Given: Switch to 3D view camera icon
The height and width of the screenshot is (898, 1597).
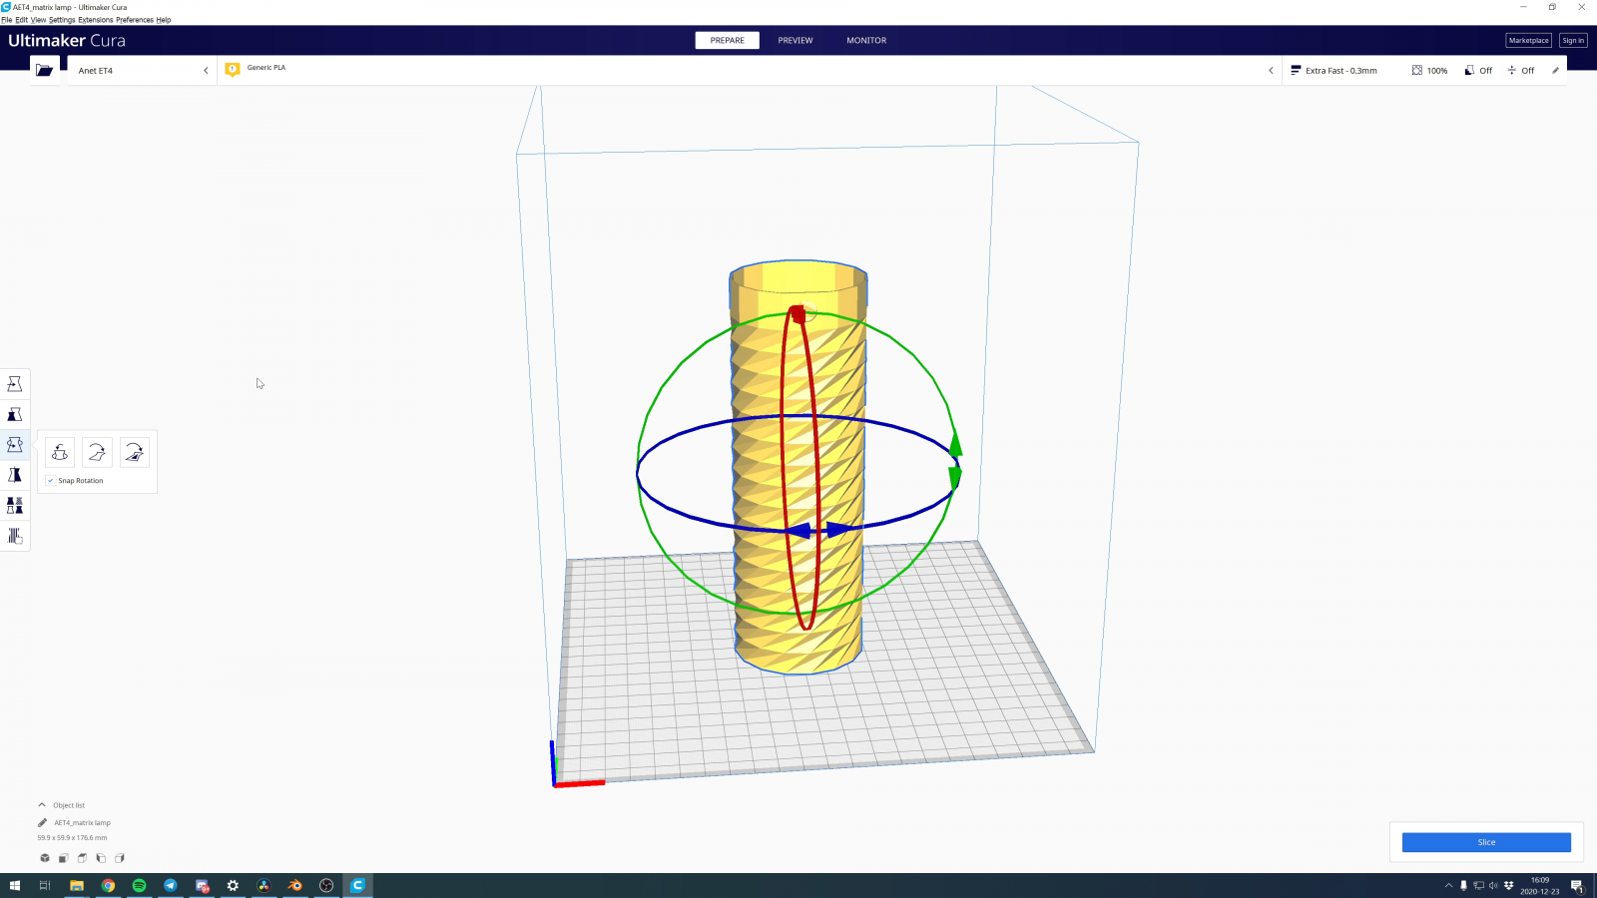Looking at the screenshot, I should (45, 858).
